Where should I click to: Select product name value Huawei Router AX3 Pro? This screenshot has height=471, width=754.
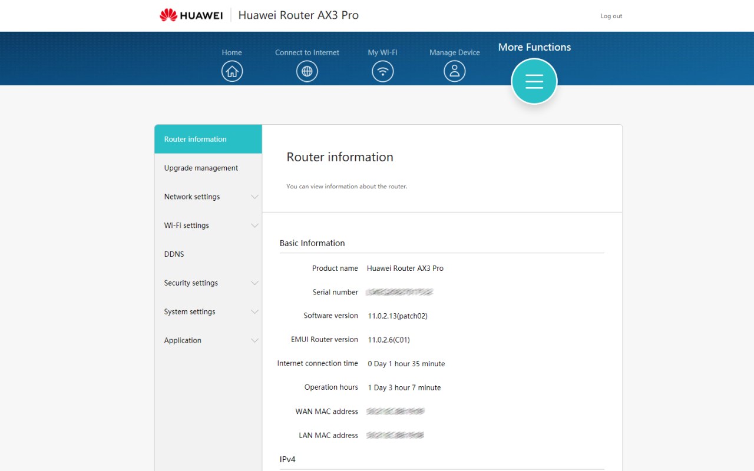405,268
